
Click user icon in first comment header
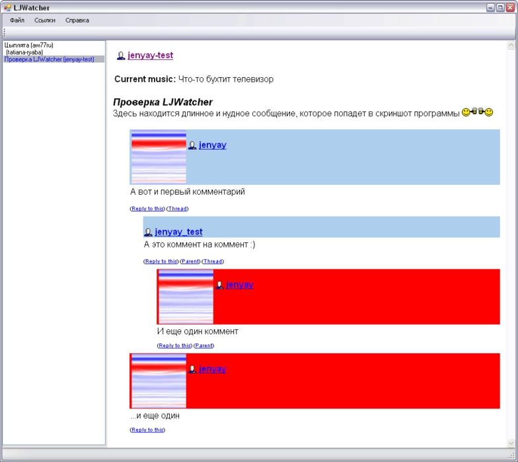(192, 145)
